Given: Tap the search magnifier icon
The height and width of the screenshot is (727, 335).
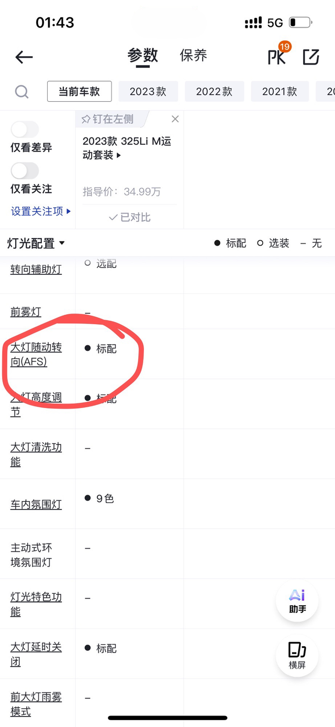Looking at the screenshot, I should [x=21, y=92].
